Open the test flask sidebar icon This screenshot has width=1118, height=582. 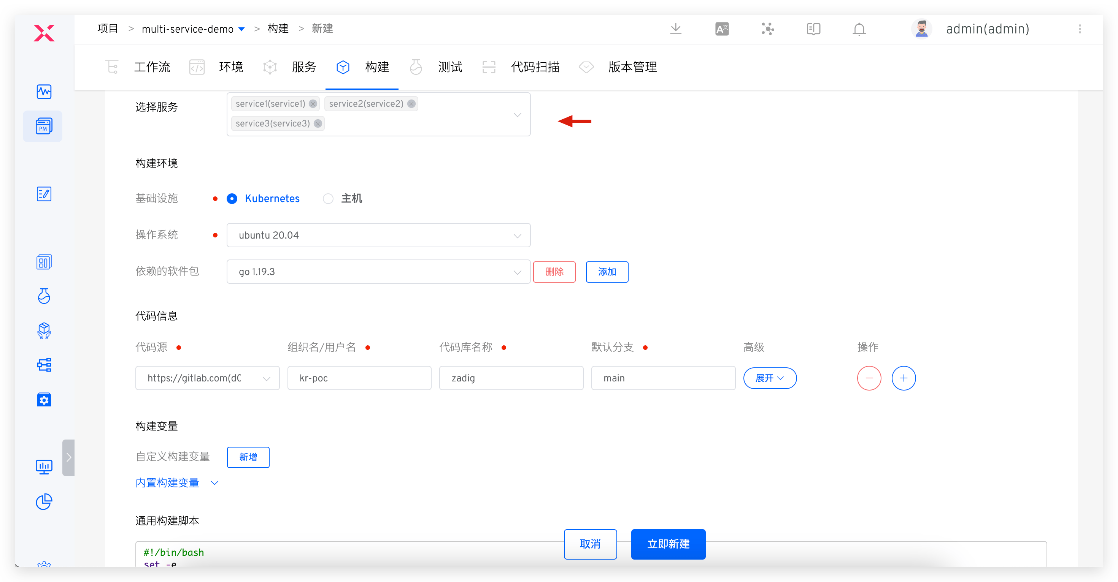tap(44, 296)
